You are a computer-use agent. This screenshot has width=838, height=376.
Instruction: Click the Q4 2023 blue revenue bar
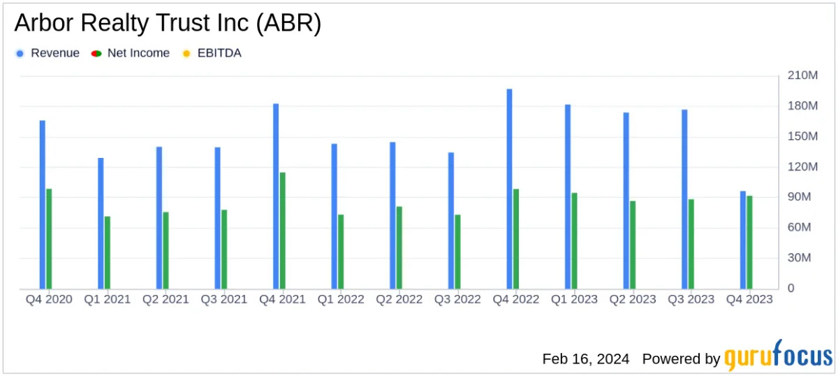tap(743, 240)
